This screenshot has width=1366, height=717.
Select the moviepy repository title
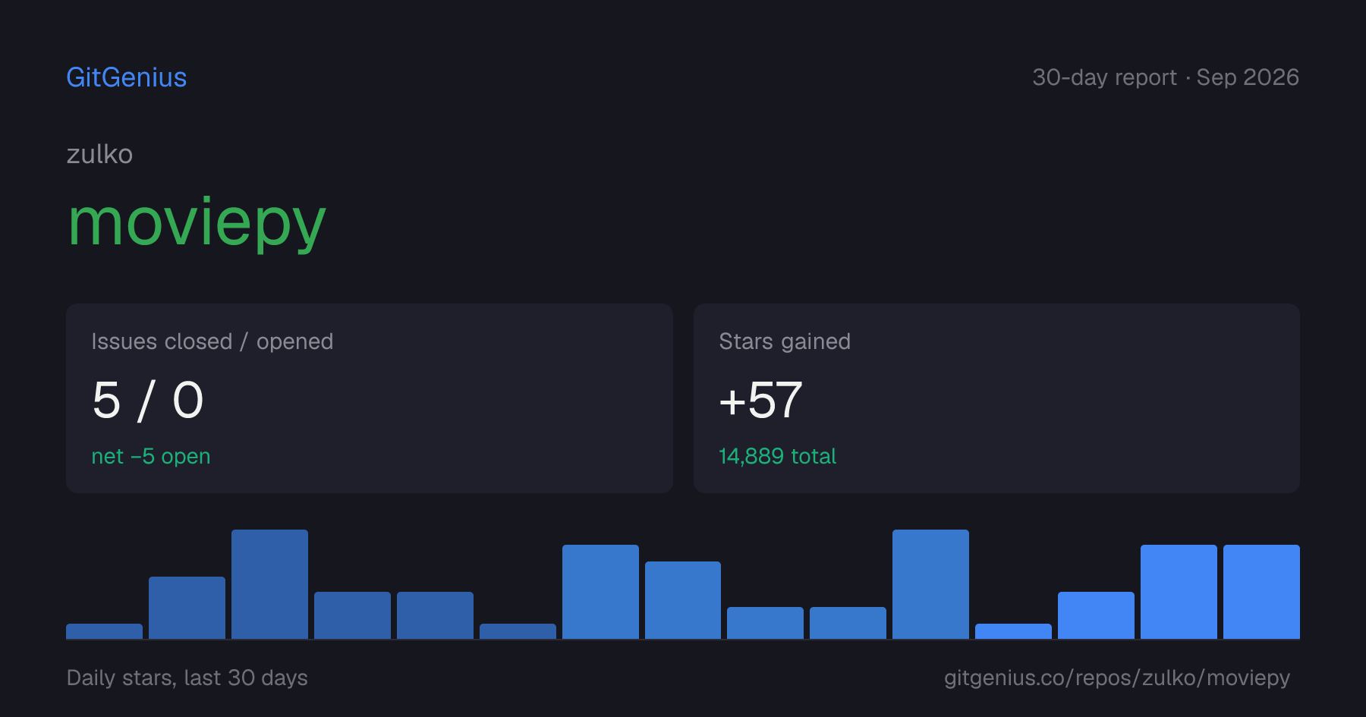[x=197, y=223]
